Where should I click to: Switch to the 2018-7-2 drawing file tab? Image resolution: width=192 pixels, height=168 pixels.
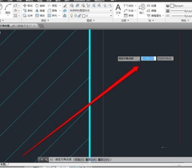click(x=16, y=26)
